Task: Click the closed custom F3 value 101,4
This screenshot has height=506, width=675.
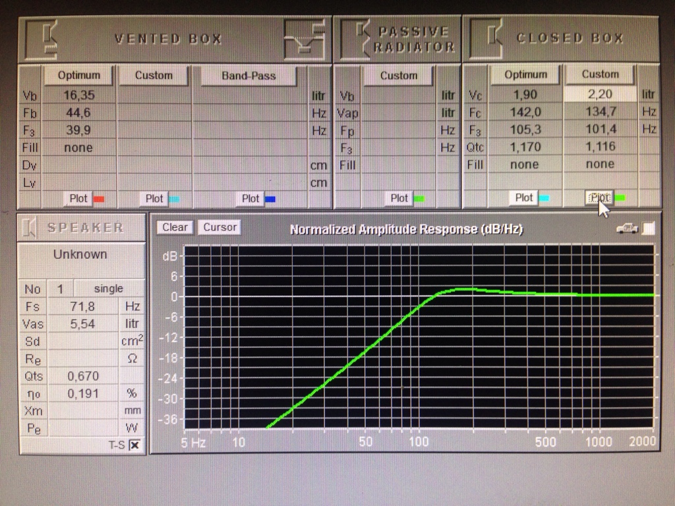Action: pos(600,129)
